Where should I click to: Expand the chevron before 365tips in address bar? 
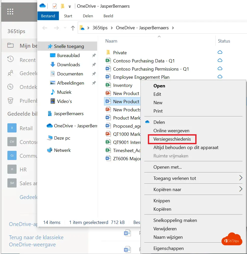(88, 28)
